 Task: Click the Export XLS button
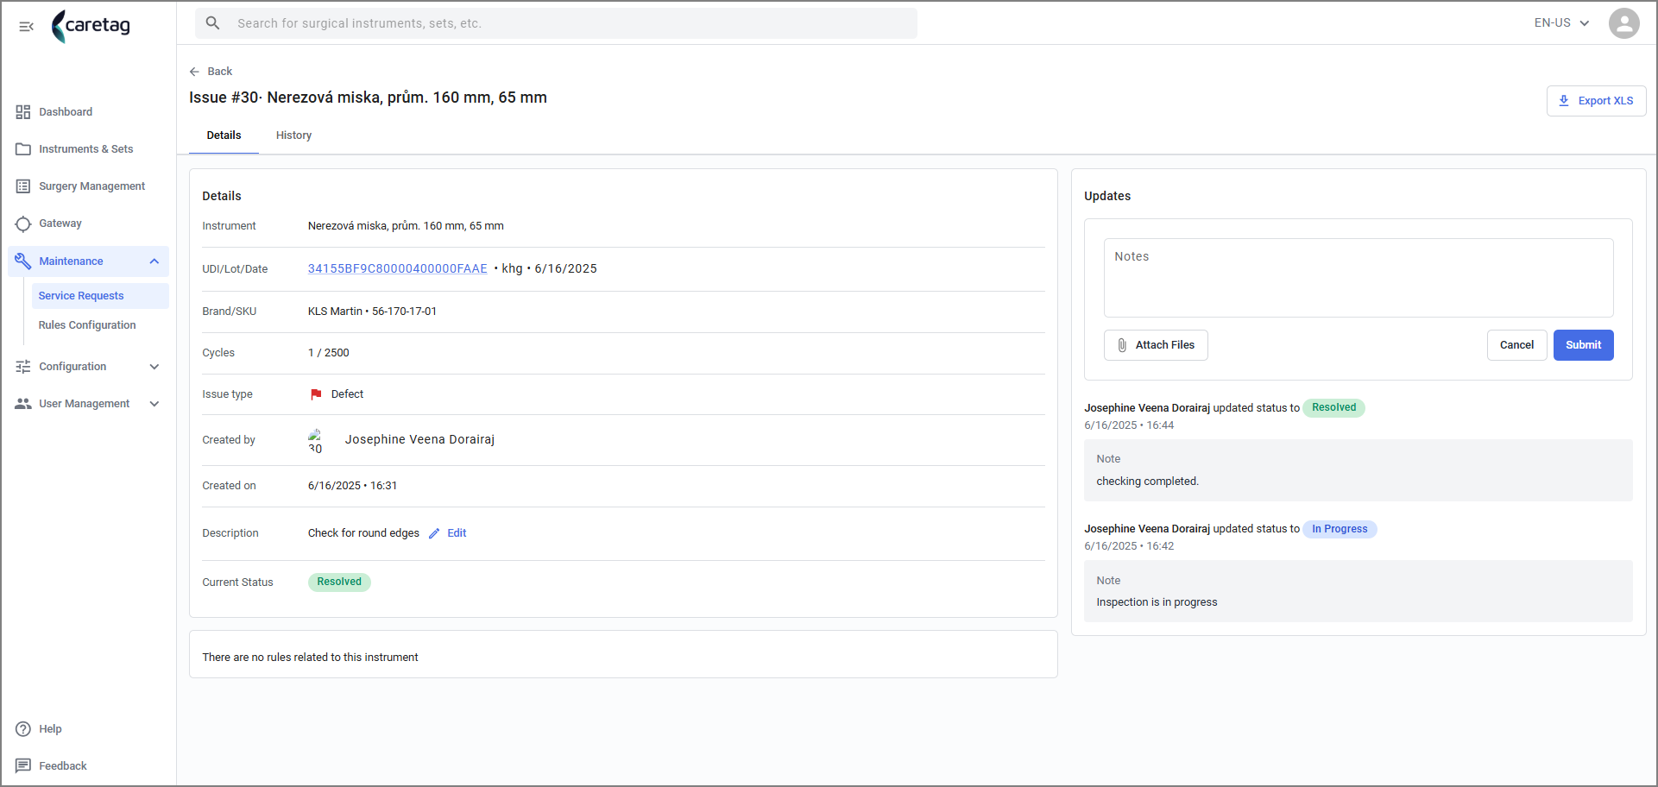coord(1596,101)
